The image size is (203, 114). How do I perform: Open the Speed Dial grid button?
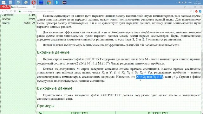click(15, 11)
